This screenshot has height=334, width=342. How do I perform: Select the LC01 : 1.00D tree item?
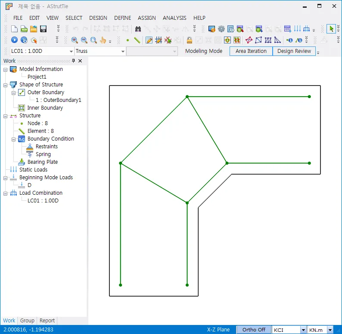pyautogui.click(x=43, y=201)
